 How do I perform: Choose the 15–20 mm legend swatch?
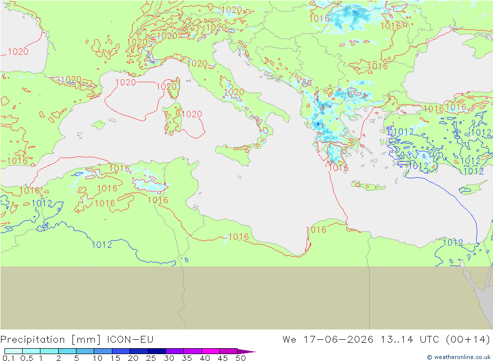tap(121, 351)
